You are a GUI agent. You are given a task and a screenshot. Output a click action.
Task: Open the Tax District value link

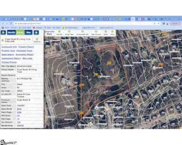tap(19, 122)
